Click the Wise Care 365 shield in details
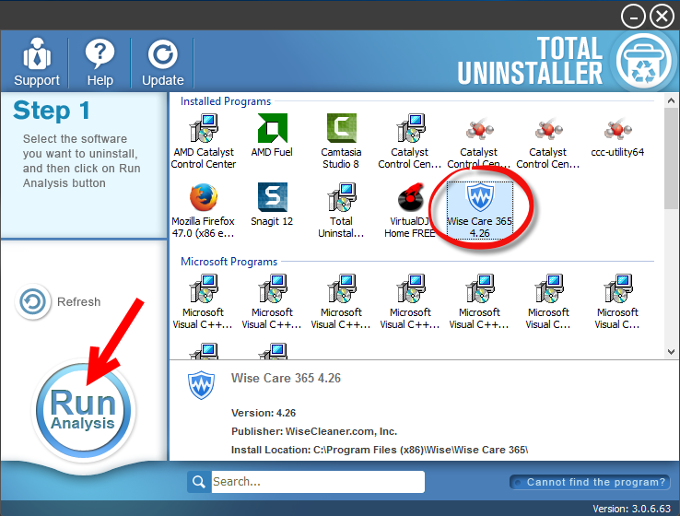The image size is (680, 516). (201, 385)
